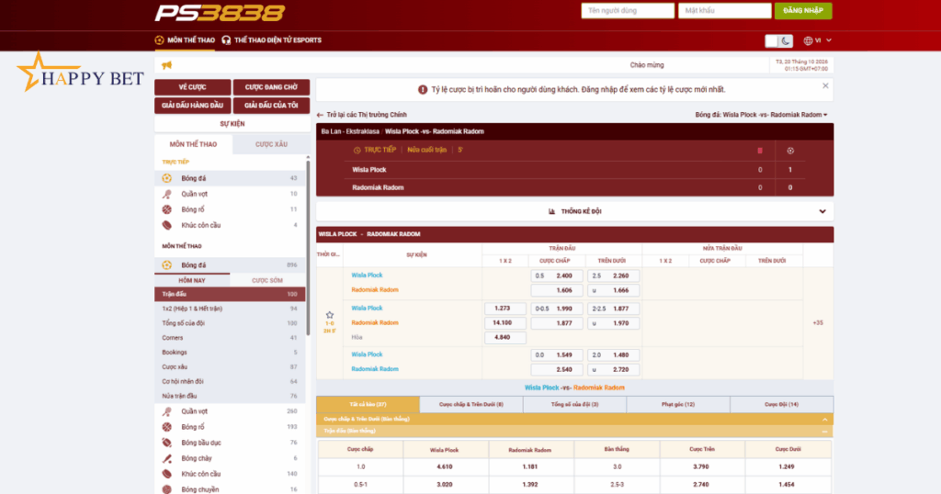
Task: Select Bóng bầu dục rugby icon
Action: [167, 443]
